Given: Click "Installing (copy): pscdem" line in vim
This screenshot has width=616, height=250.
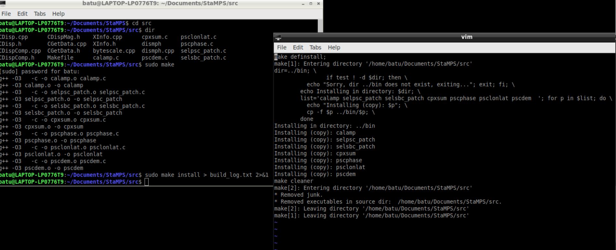Looking at the screenshot, I should 315,174.
